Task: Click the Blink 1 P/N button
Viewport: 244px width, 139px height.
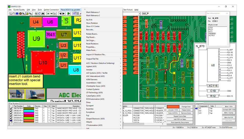Action: [x=228, y=106]
